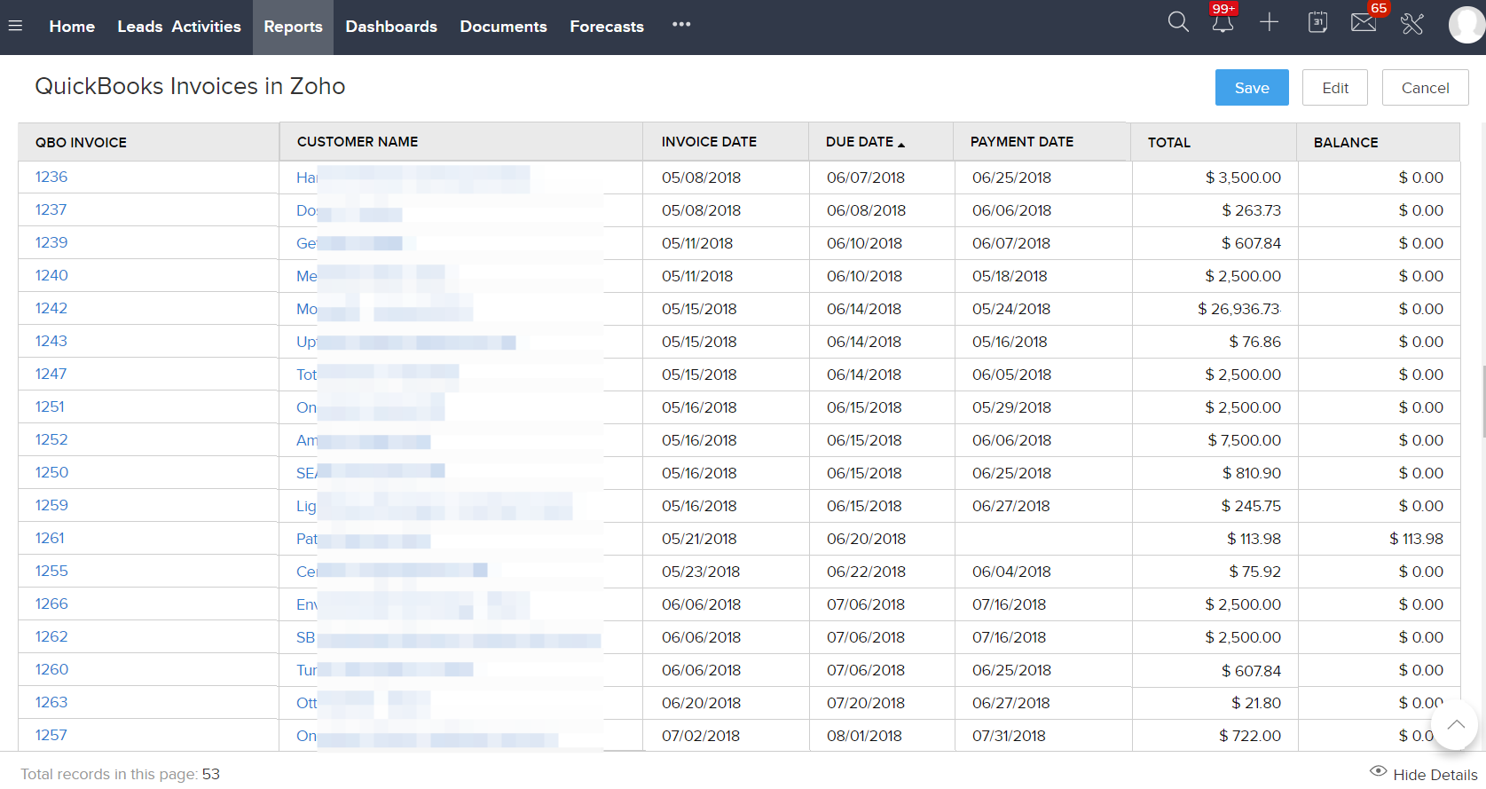The width and height of the screenshot is (1486, 789).
Task: Click the user profile avatar
Action: 1466,25
